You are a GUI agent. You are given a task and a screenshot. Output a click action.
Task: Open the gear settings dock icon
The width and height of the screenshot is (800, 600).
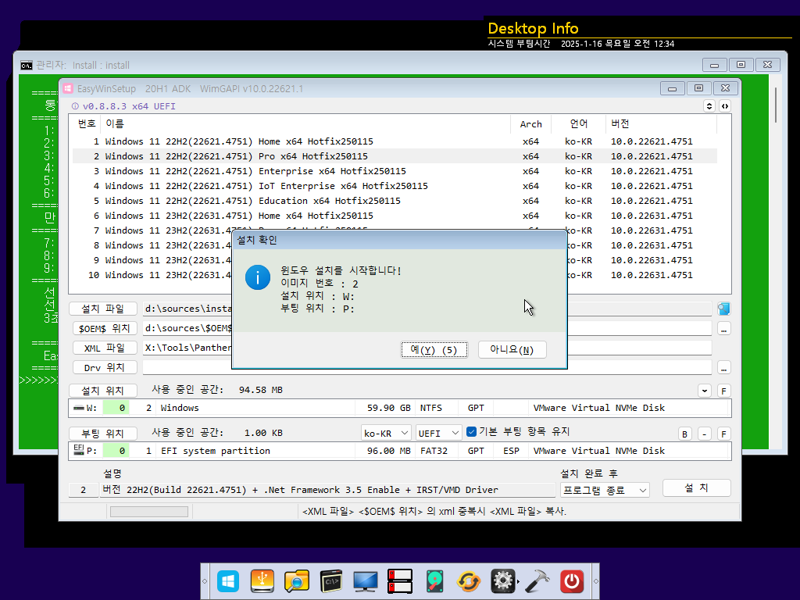(x=503, y=581)
